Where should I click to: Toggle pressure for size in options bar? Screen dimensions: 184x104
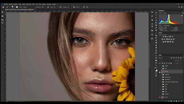[84, 7]
